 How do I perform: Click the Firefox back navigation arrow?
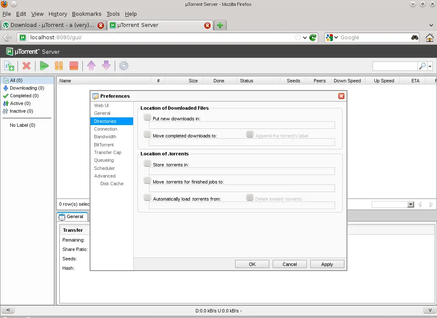coord(7,37)
